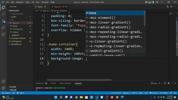This screenshot has height=100, width=178.
Task: Open the Edit menu
Action: 12,2
